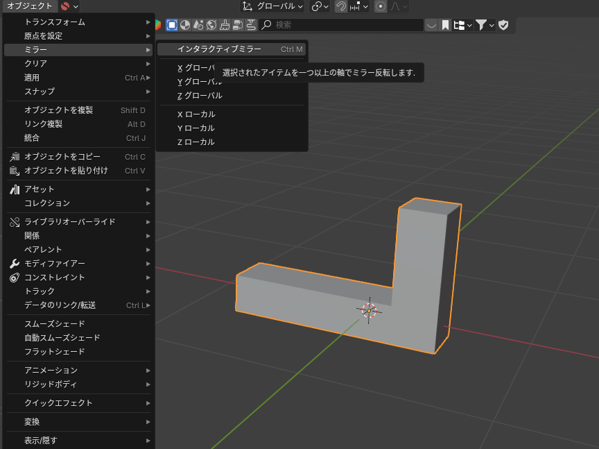Open the グローバル transform orientation dropdown
The width and height of the screenshot is (599, 449).
(x=272, y=6)
